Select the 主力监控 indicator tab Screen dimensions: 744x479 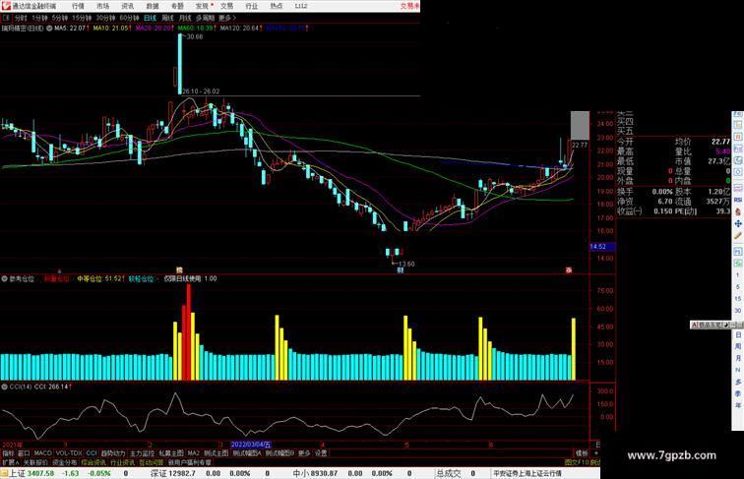click(142, 453)
